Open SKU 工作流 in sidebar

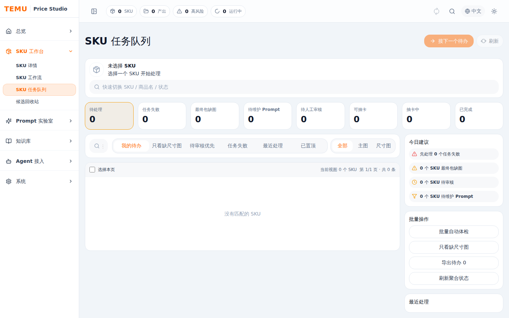39,78
